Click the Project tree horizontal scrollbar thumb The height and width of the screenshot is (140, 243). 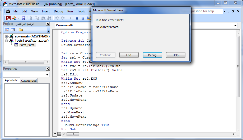click(x=26, y=62)
